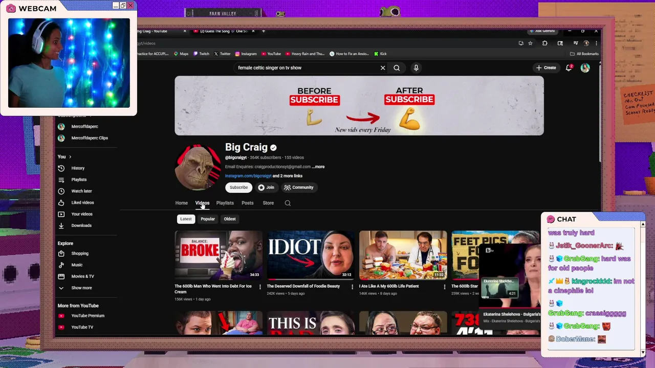This screenshot has width=655, height=368.
Task: Click title The Deserved Downfall of Foodie Beauty
Action: [x=303, y=286]
